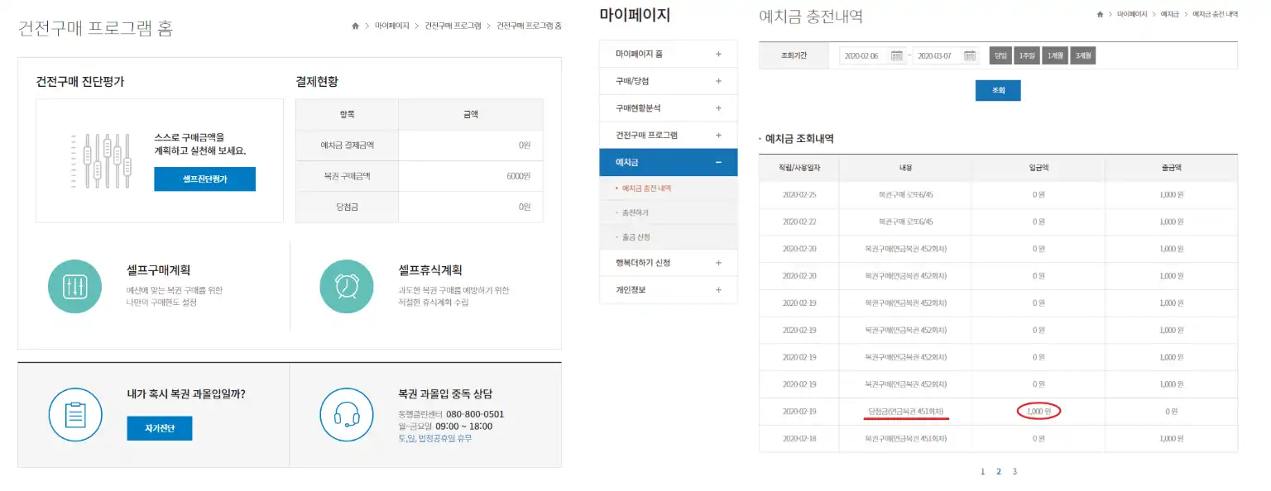
Task: Click the headset icon for 복권 과몰입 중독 상담
Action: coord(347,416)
